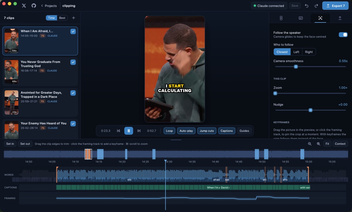Pause playback

coord(129,131)
